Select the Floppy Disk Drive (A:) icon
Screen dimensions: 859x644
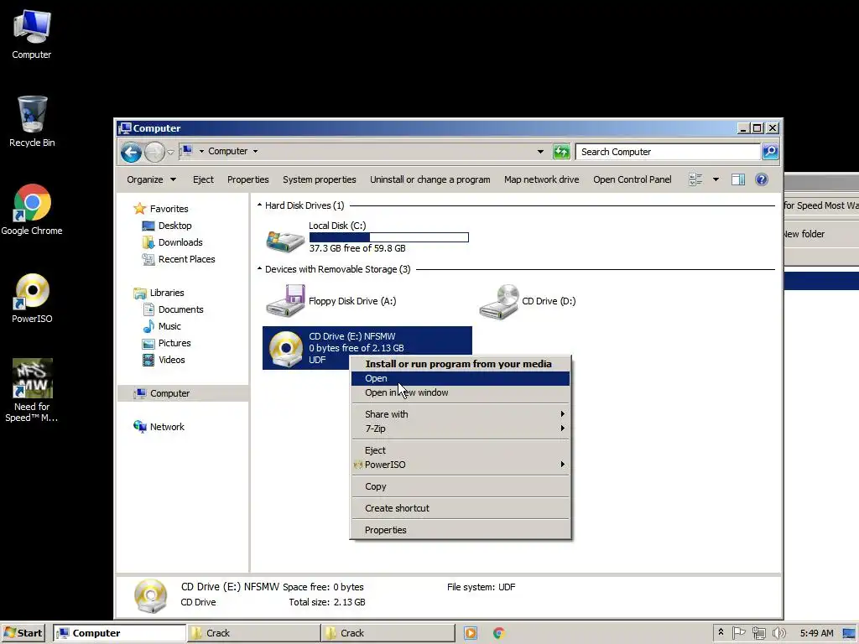(285, 301)
